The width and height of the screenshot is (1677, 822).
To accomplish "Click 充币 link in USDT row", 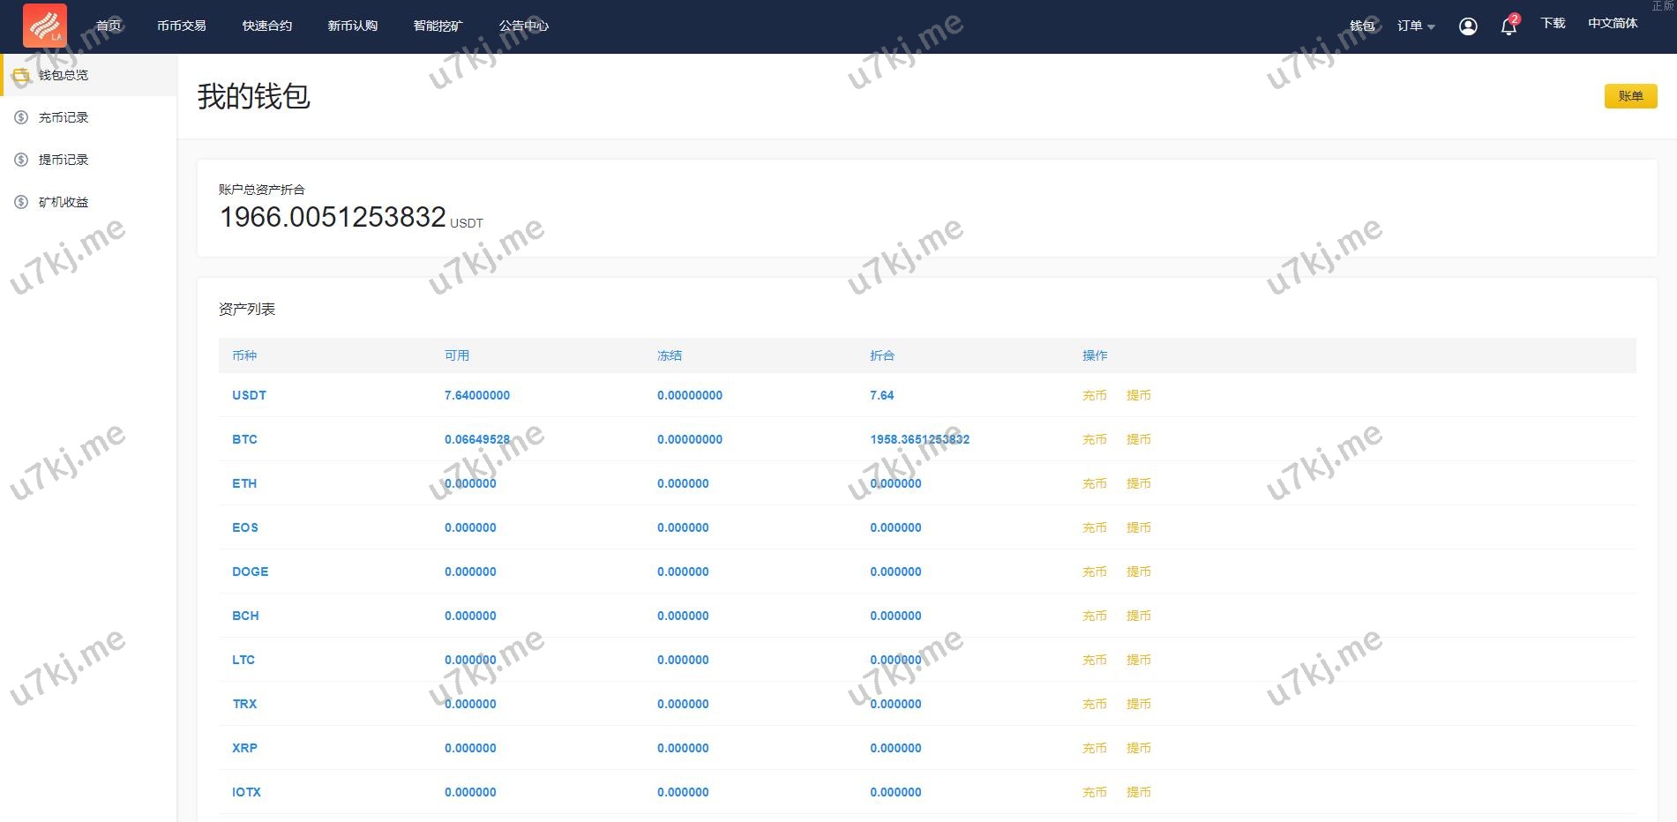I will (1094, 395).
